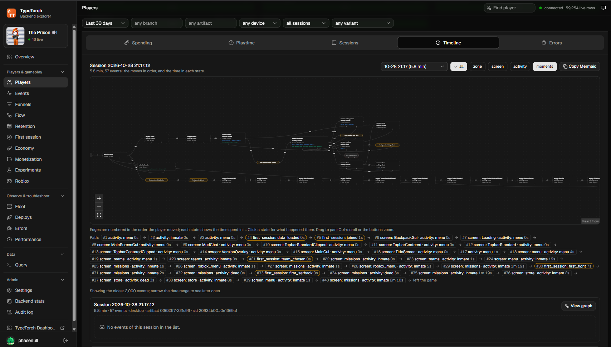Select The Prison game thumbnail
The height and width of the screenshot is (347, 611).
coord(15,36)
